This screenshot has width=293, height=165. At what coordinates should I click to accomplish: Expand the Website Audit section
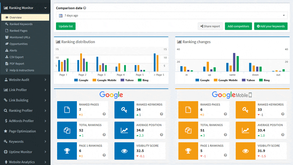pyautogui.click(x=25, y=80)
